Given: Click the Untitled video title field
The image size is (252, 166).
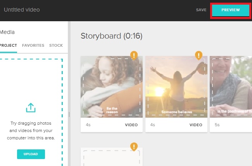Looking at the screenshot, I should point(22,10).
